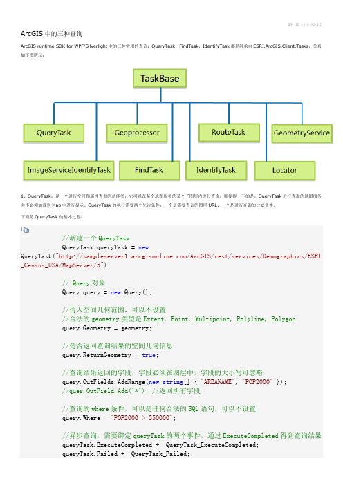
Task: Click the "AREANAME" string in code
Action: [217, 382]
